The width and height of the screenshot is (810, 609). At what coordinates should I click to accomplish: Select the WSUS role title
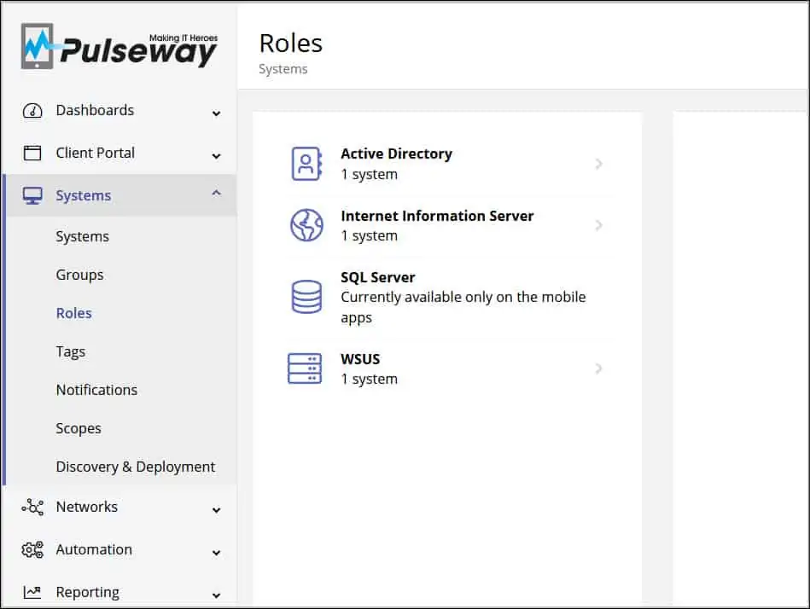[x=360, y=359]
